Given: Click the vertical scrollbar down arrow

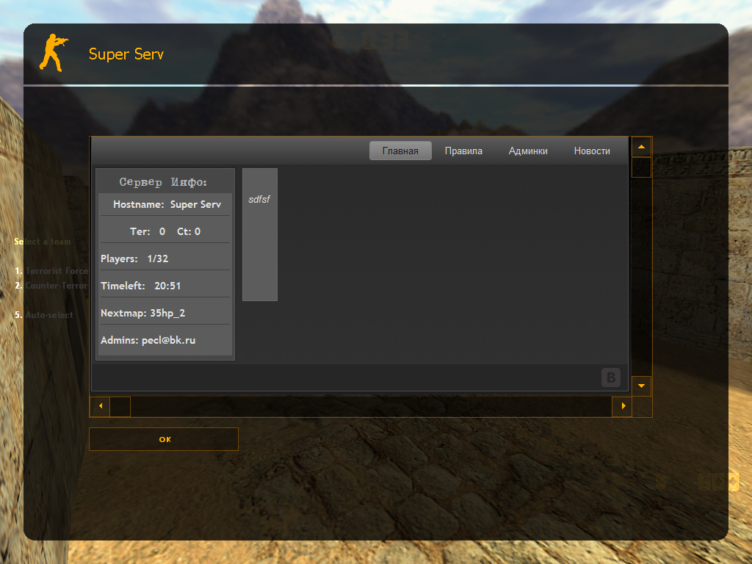Looking at the screenshot, I should [x=641, y=386].
